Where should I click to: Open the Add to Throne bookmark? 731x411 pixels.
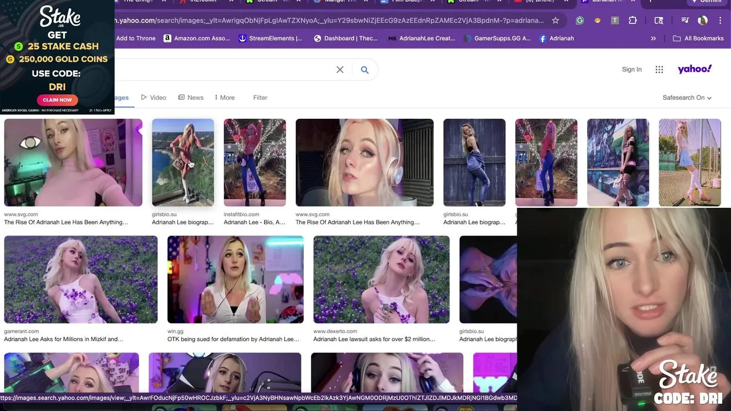coord(135,38)
